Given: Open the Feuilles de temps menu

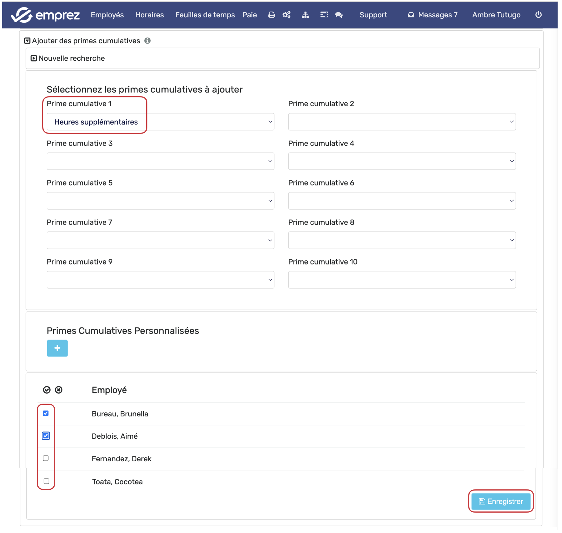Looking at the screenshot, I should [x=205, y=15].
